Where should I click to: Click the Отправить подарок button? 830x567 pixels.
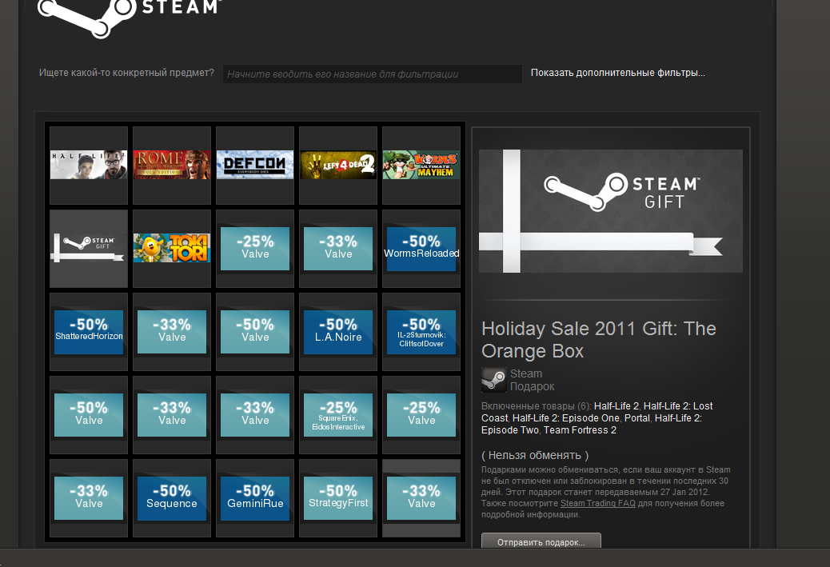(541, 542)
